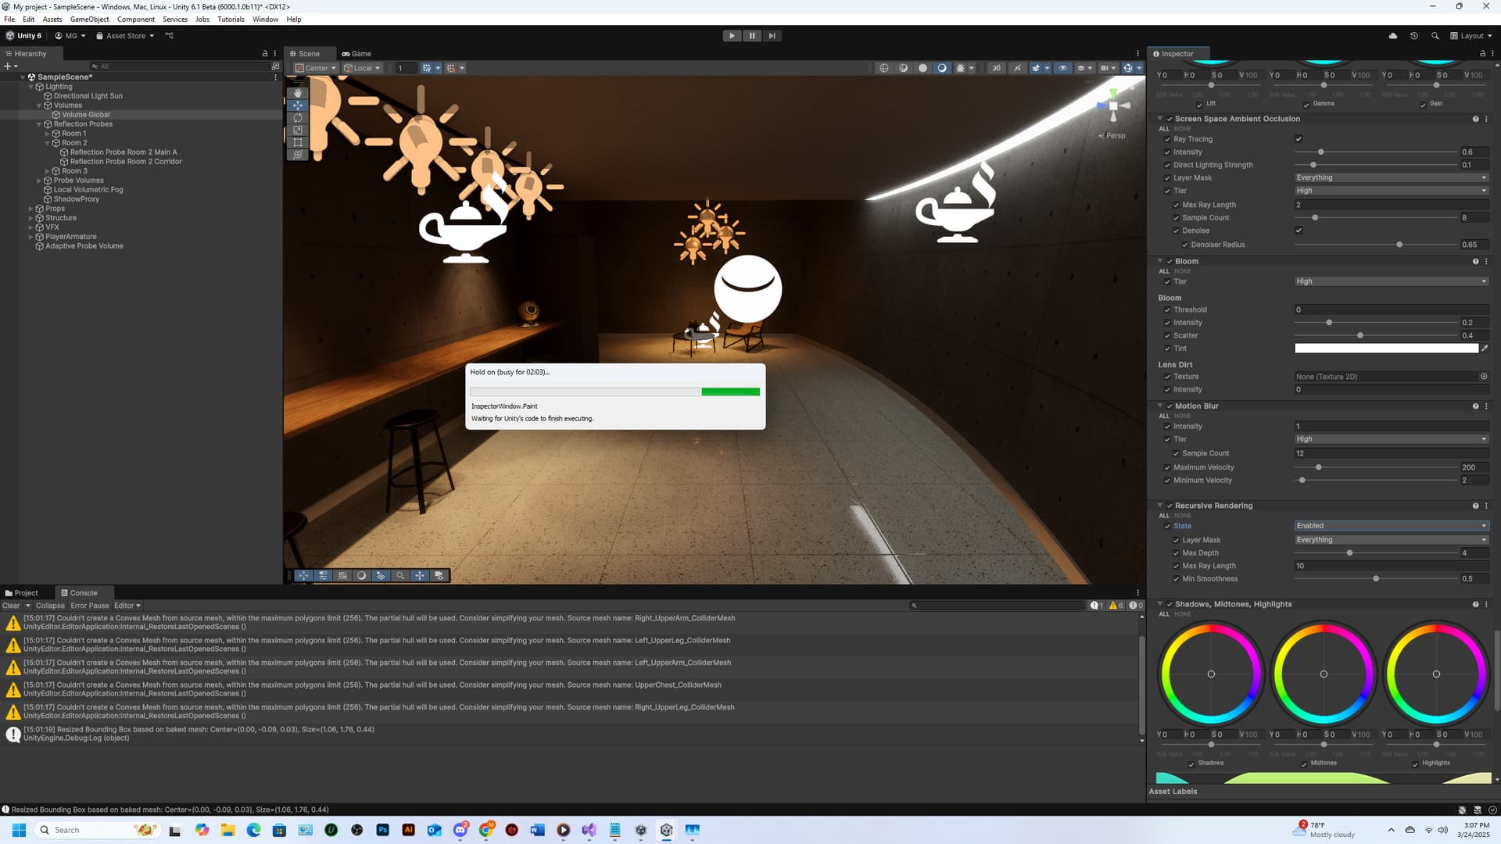1501x844 pixels.
Task: Uncheck Denoise in Screen Space Ambient Occlusion
Action: (x=1299, y=231)
